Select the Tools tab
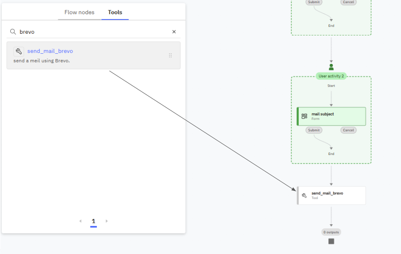The width and height of the screenshot is (401, 254). [x=115, y=12]
